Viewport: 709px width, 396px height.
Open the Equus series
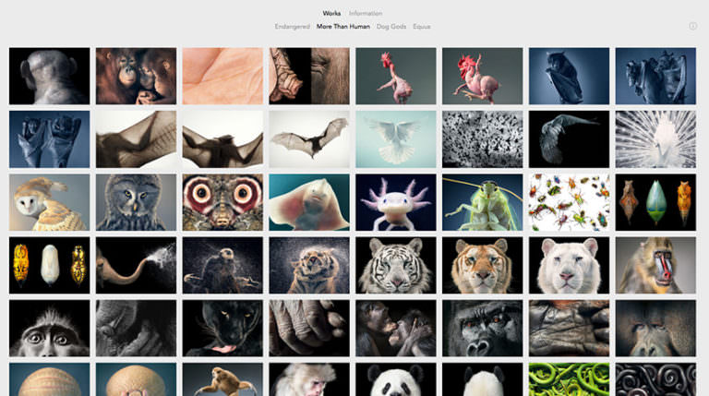421,27
